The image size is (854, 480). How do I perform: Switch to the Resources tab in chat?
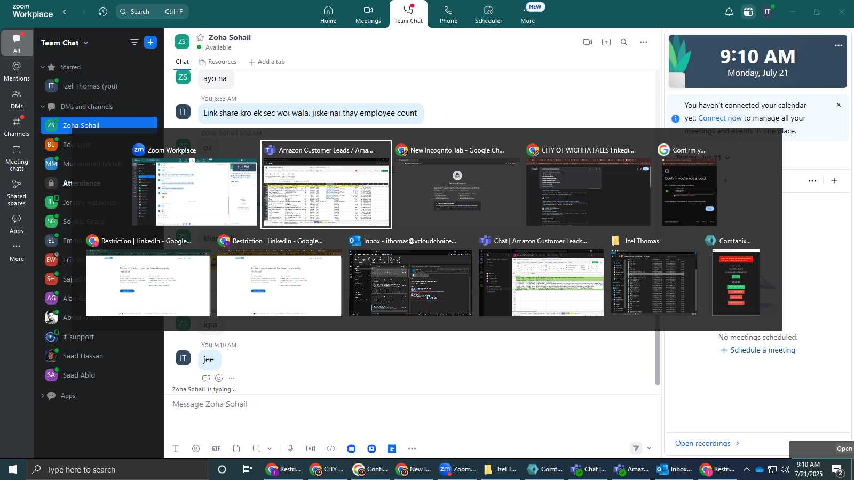(218, 62)
